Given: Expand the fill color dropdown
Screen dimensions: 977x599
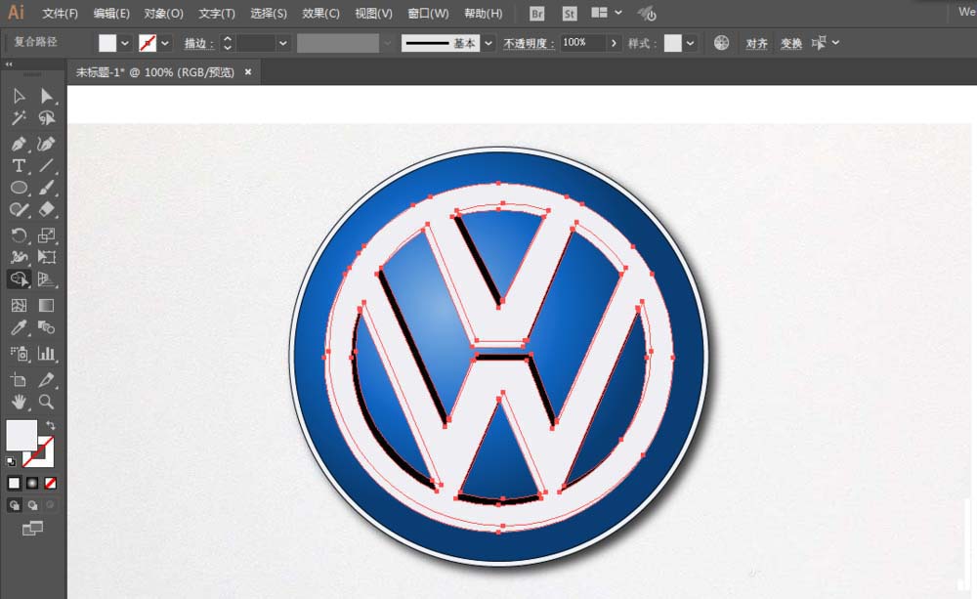Looking at the screenshot, I should coord(125,43).
